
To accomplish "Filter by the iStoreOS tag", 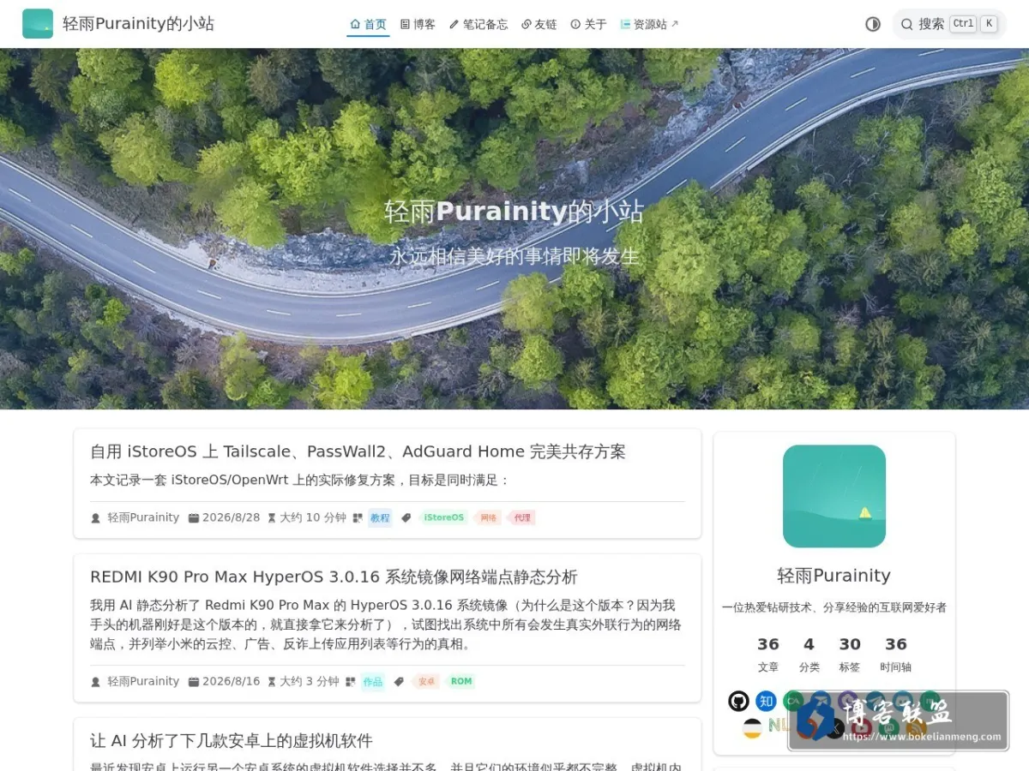I will pyautogui.click(x=443, y=517).
